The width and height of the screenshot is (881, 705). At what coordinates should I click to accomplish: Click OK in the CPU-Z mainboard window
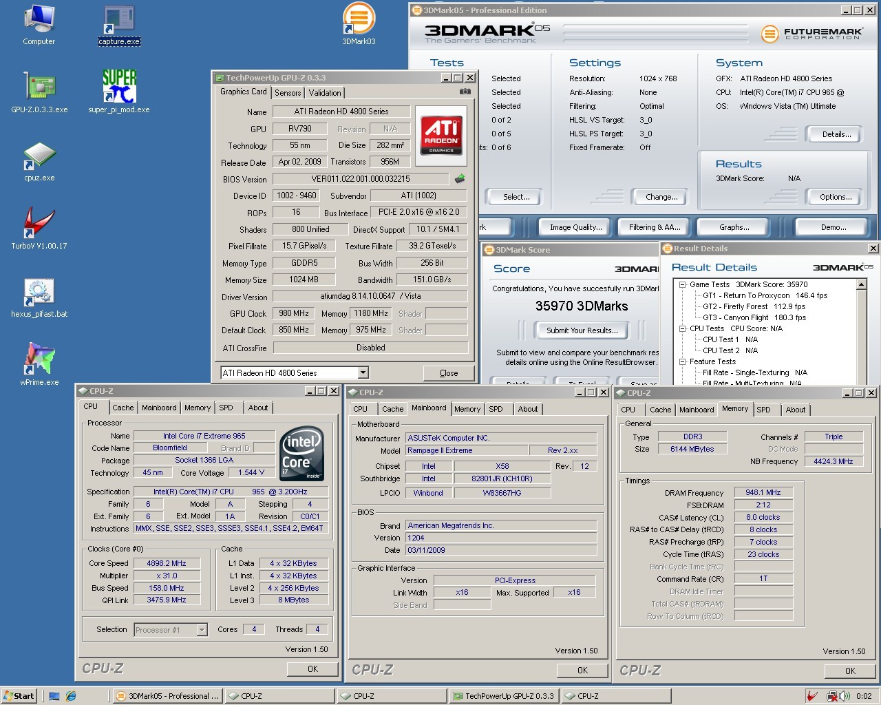(x=583, y=670)
